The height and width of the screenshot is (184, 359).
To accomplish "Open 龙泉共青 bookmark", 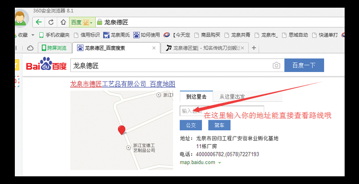I will 237,35.
